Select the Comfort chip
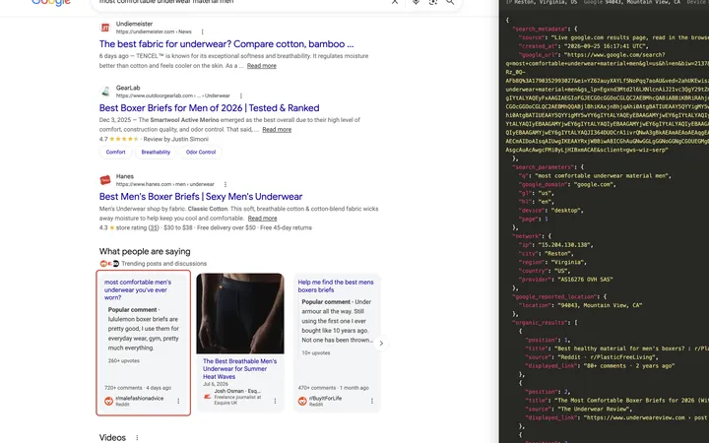709x443 pixels. 116,153
